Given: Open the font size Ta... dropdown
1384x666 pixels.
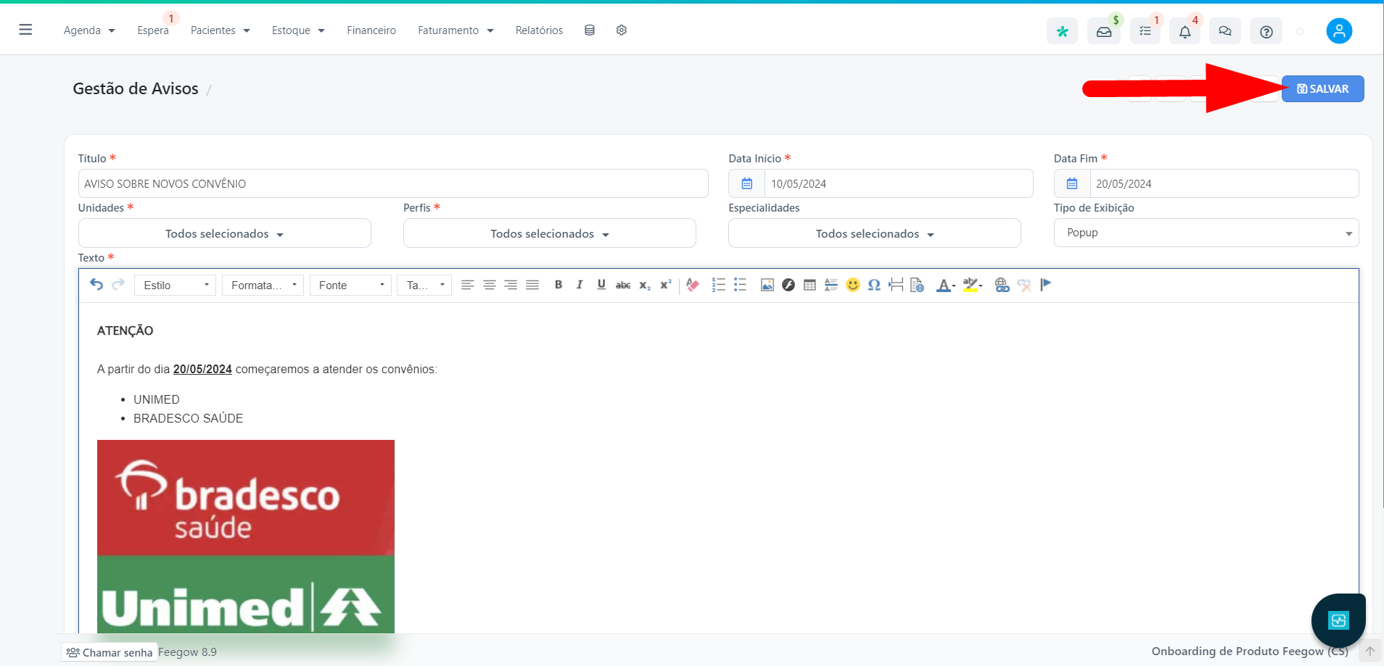Looking at the screenshot, I should (424, 285).
